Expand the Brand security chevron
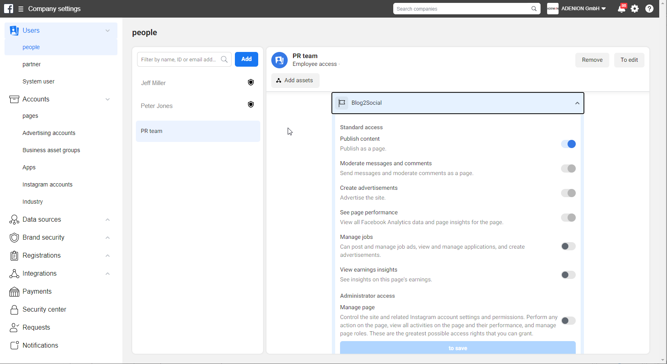The image size is (667, 364). 108,238
